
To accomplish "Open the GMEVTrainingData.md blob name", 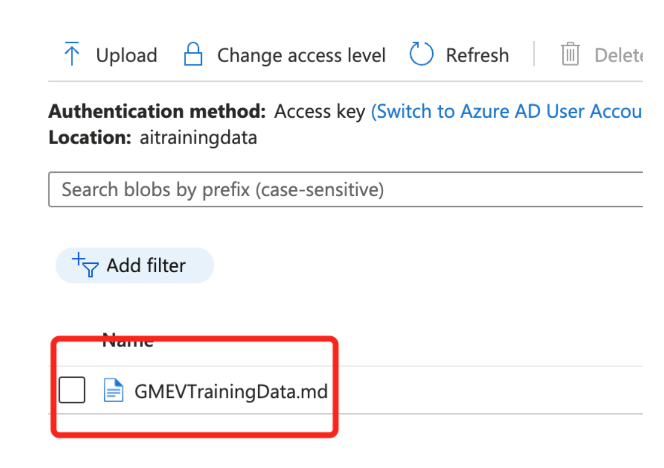I will [231, 391].
